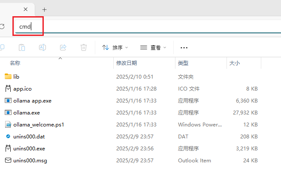Click the 2025/2/9 23:56 date cell
The image size is (281, 179).
click(x=135, y=149)
